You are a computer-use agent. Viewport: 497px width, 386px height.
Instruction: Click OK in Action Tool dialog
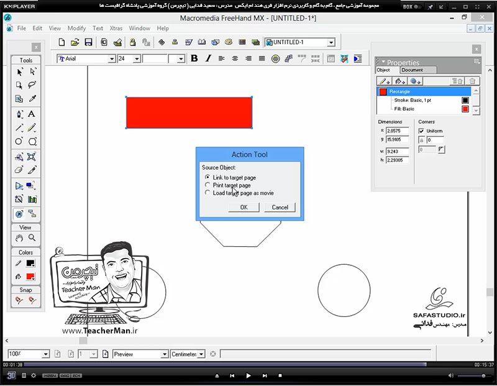tap(244, 208)
